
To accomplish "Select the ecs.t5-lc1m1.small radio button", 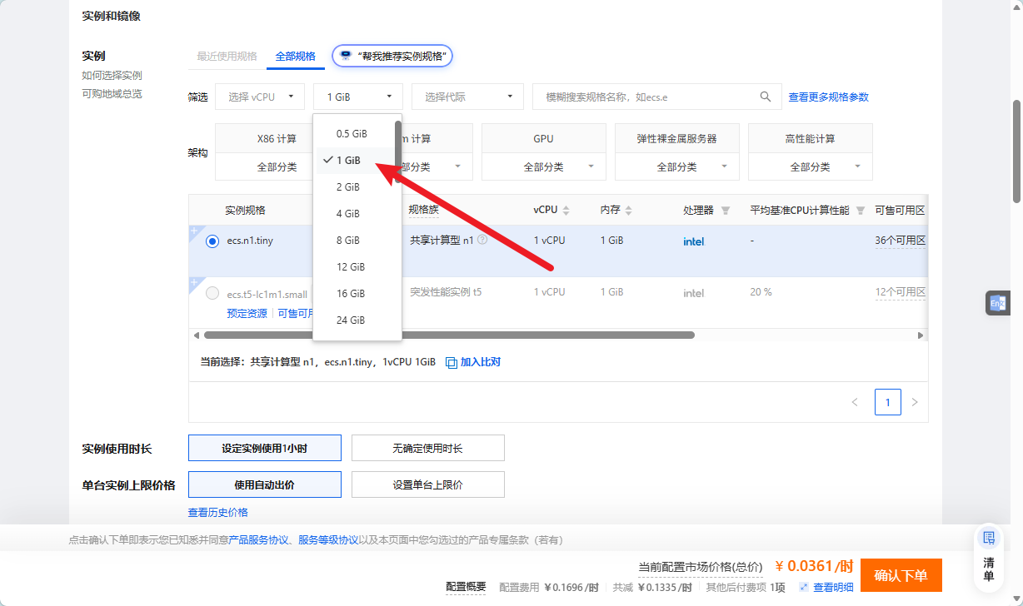I will coord(212,294).
